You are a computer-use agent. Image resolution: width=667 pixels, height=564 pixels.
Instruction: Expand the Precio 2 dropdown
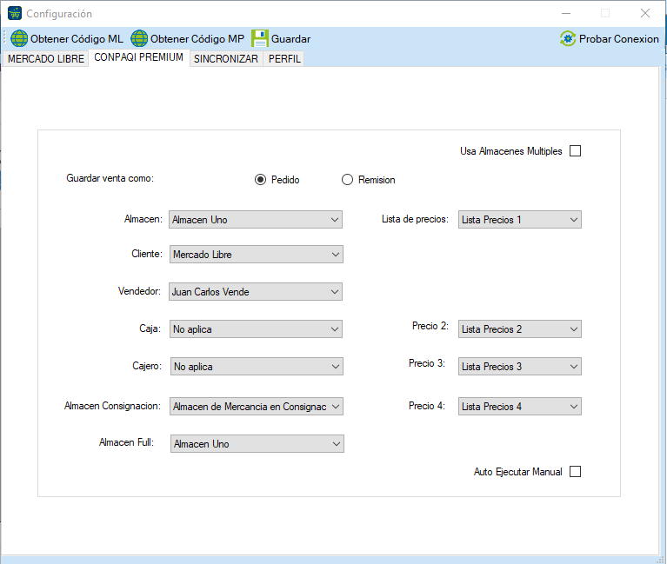coord(520,329)
